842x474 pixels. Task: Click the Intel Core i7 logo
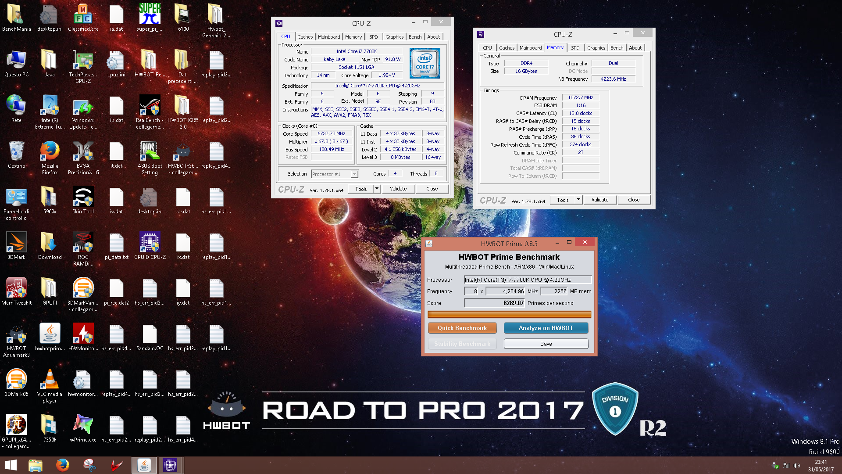point(425,64)
